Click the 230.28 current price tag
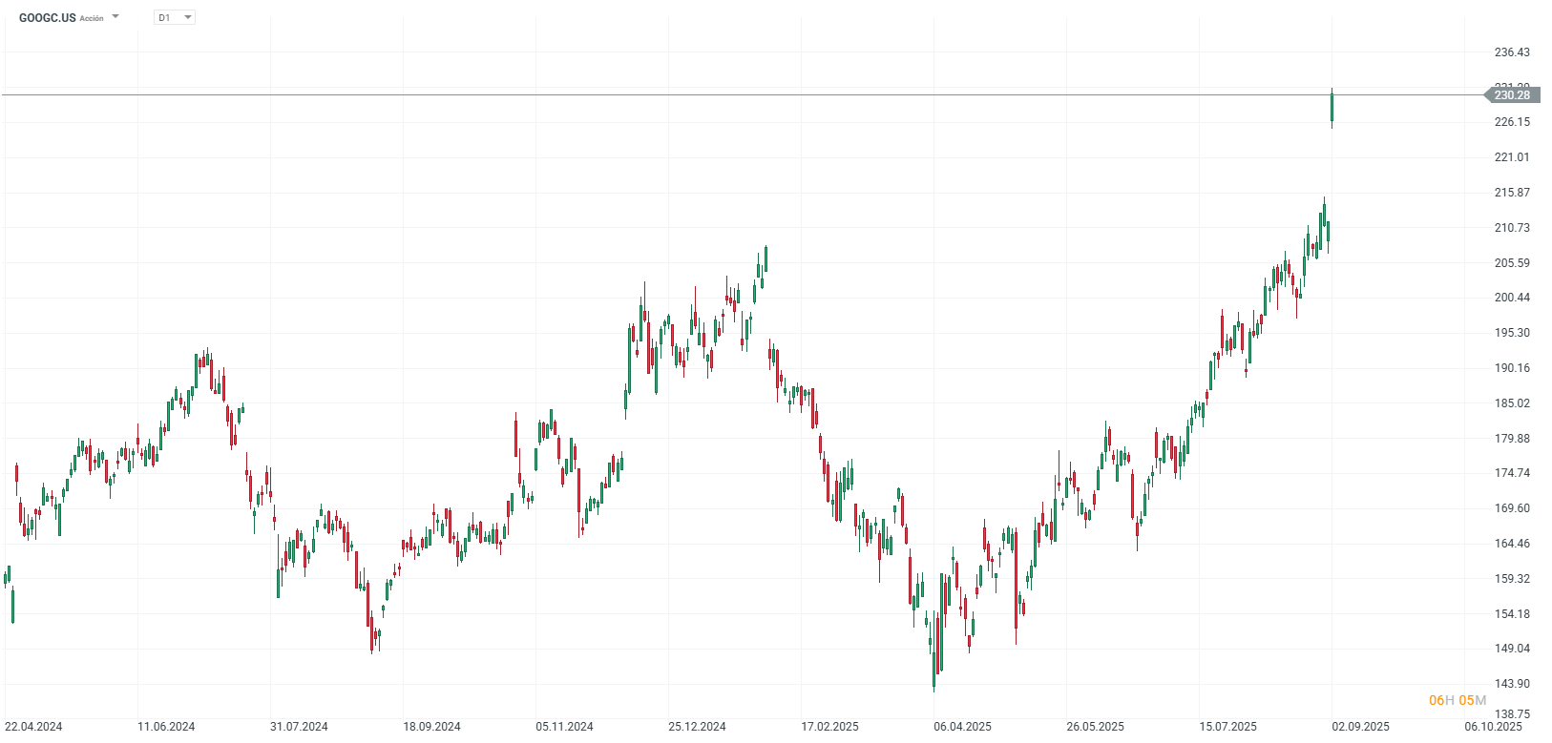 1512,95
